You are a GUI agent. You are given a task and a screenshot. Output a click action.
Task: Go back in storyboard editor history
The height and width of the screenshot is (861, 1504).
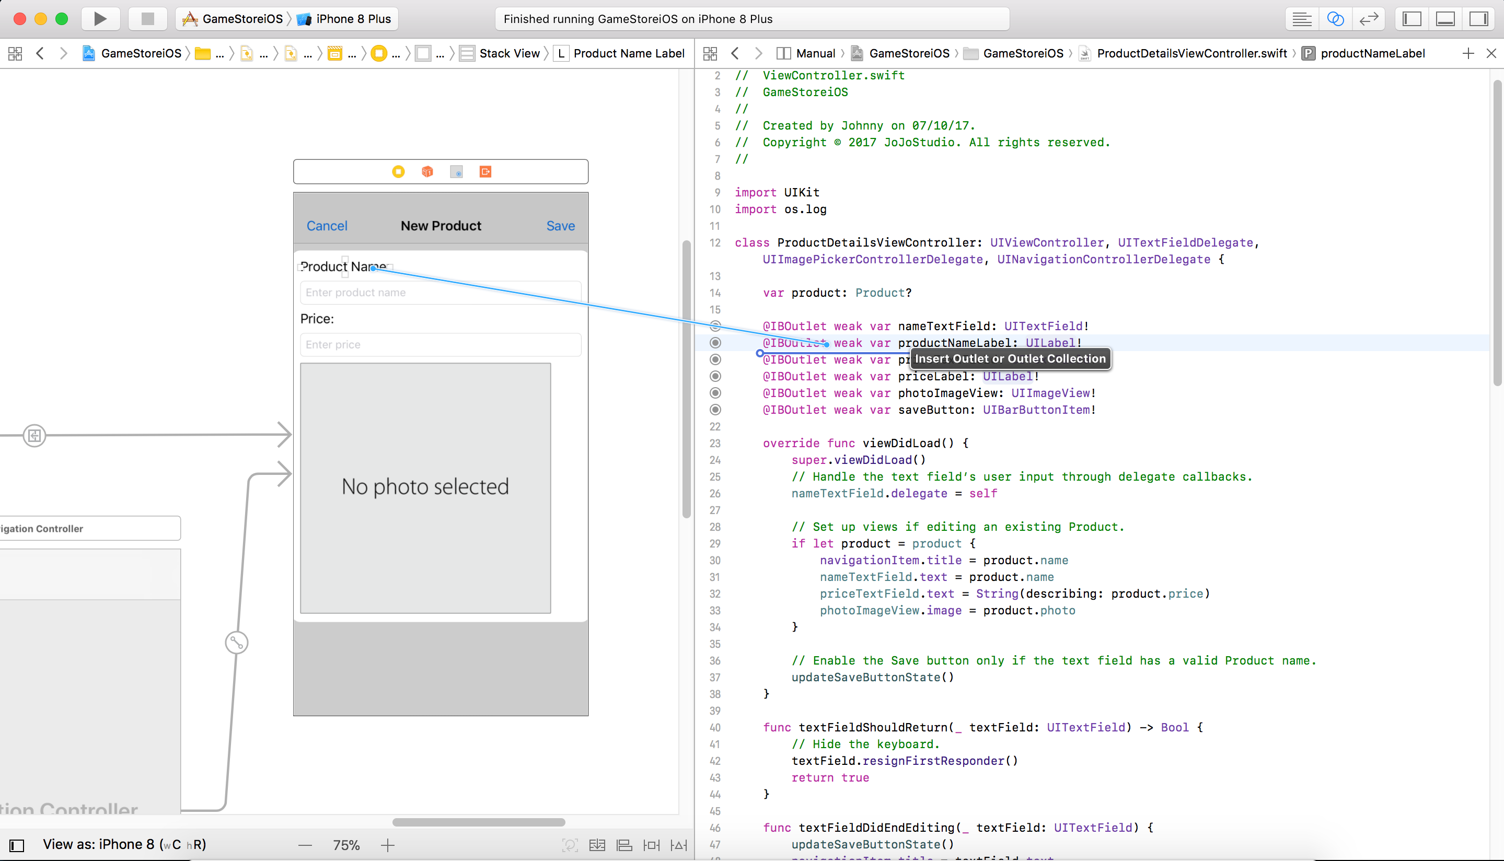[x=40, y=54]
